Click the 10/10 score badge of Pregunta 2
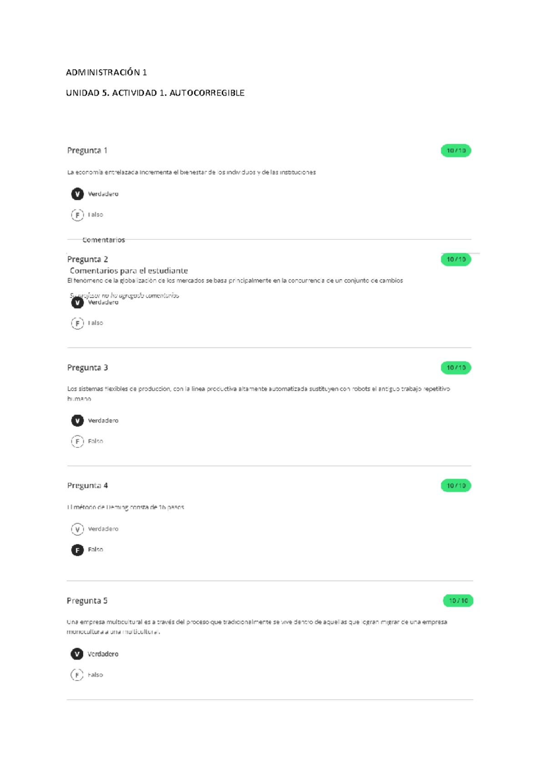Image resolution: width=546 pixels, height=772 pixels. click(x=456, y=259)
